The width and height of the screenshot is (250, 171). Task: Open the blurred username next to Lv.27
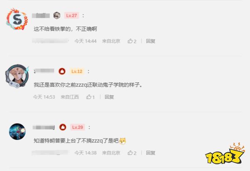[x=41, y=15]
